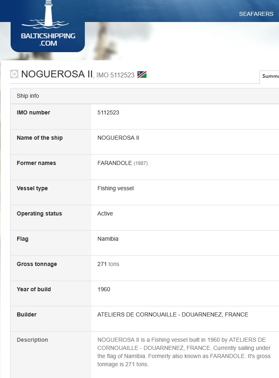
Task: Open the SEAFARERS menu item
Action: coord(256,14)
